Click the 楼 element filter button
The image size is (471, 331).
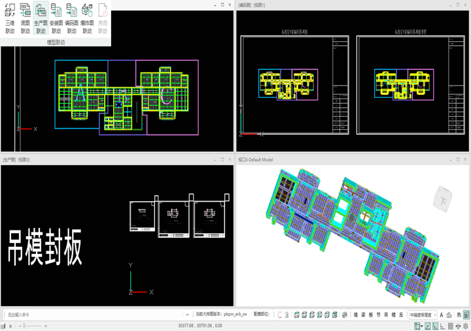[x=394, y=315]
